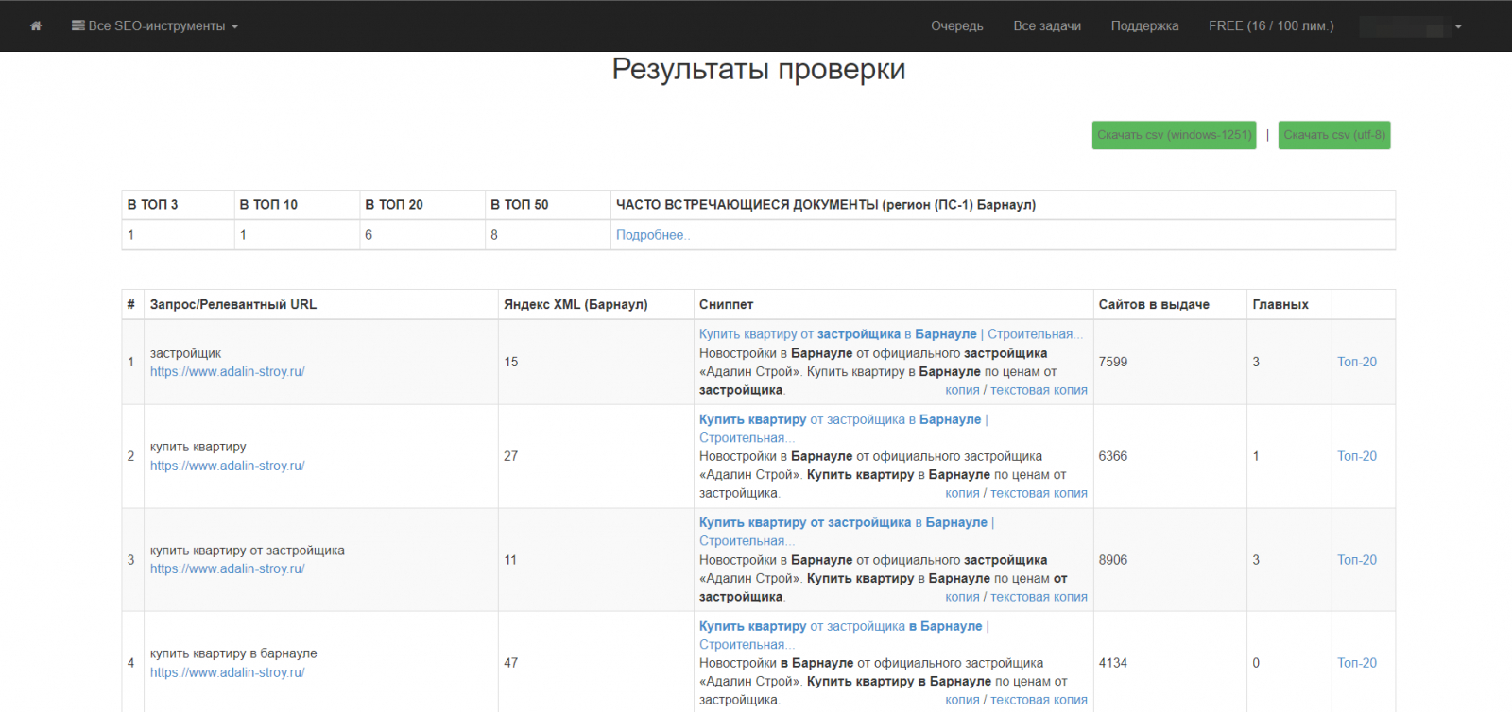This screenshot has height=712, width=1512.
Task: Click Топ-20 link for купить квартиру в барнауле
Action: [1356, 663]
